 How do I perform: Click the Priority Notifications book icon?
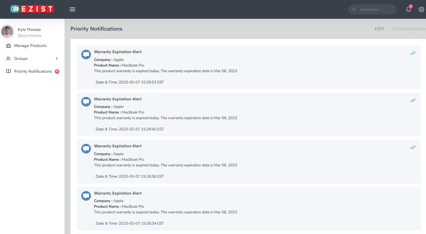click(9, 71)
